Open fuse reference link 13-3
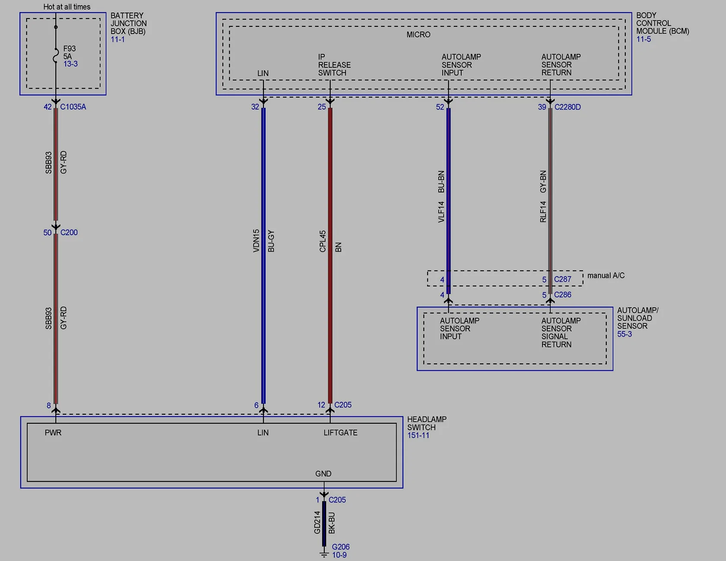726x561 pixels. (x=70, y=64)
